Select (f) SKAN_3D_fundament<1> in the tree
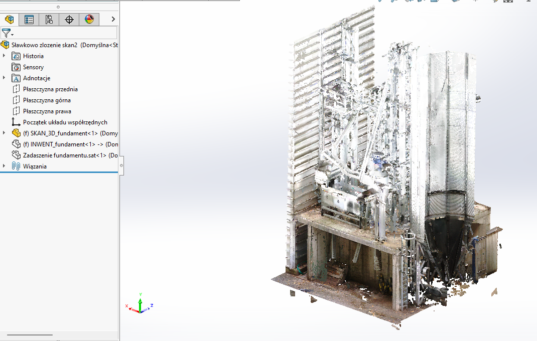The image size is (537, 341). point(70,133)
